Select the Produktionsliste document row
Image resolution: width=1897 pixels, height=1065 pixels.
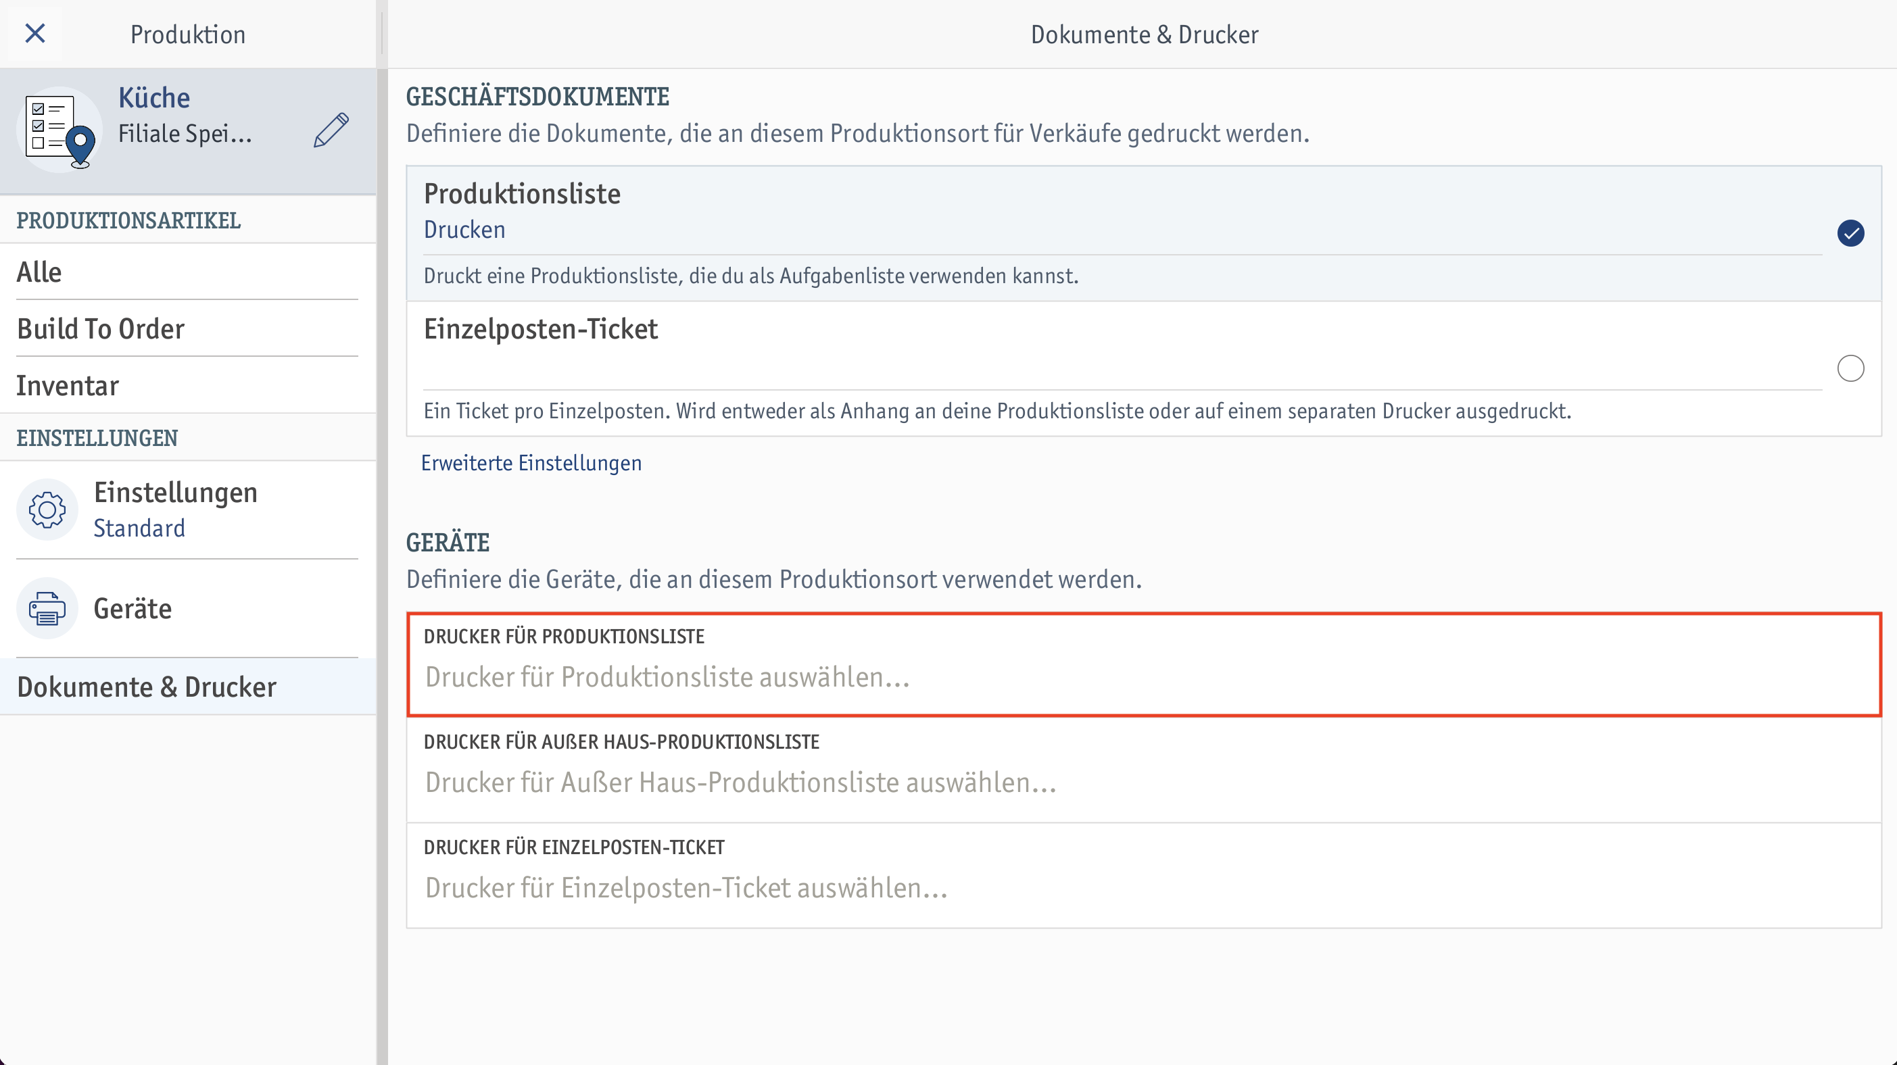(1144, 233)
